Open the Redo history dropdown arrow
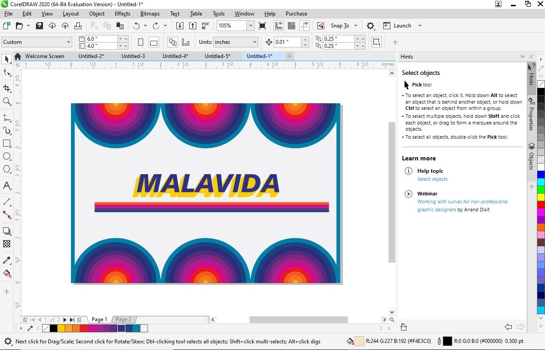The height and width of the screenshot is (350, 545). [165, 26]
